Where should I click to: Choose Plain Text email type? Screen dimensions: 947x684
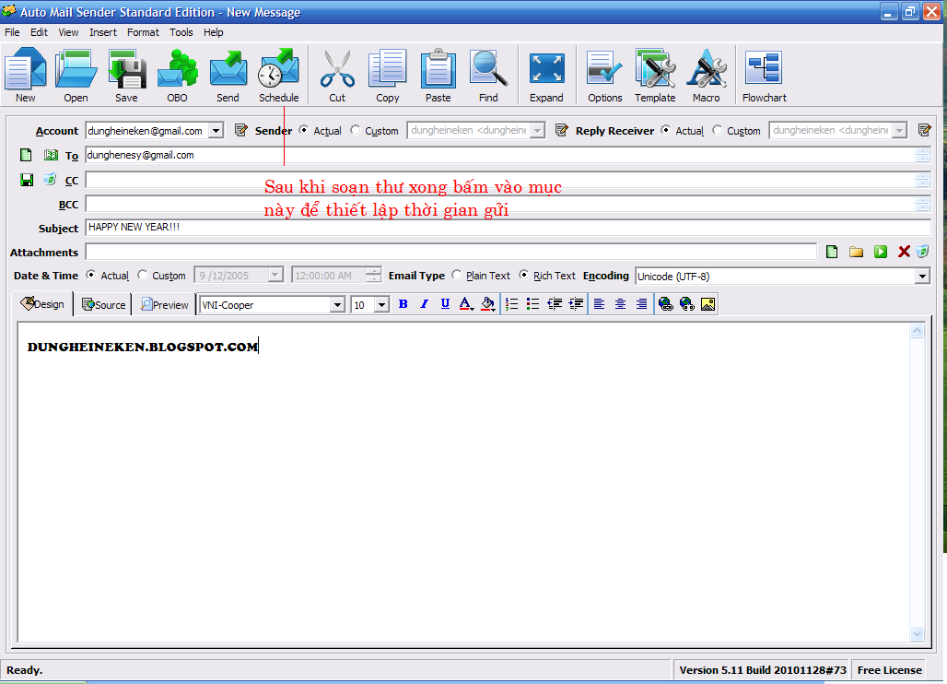(x=457, y=275)
